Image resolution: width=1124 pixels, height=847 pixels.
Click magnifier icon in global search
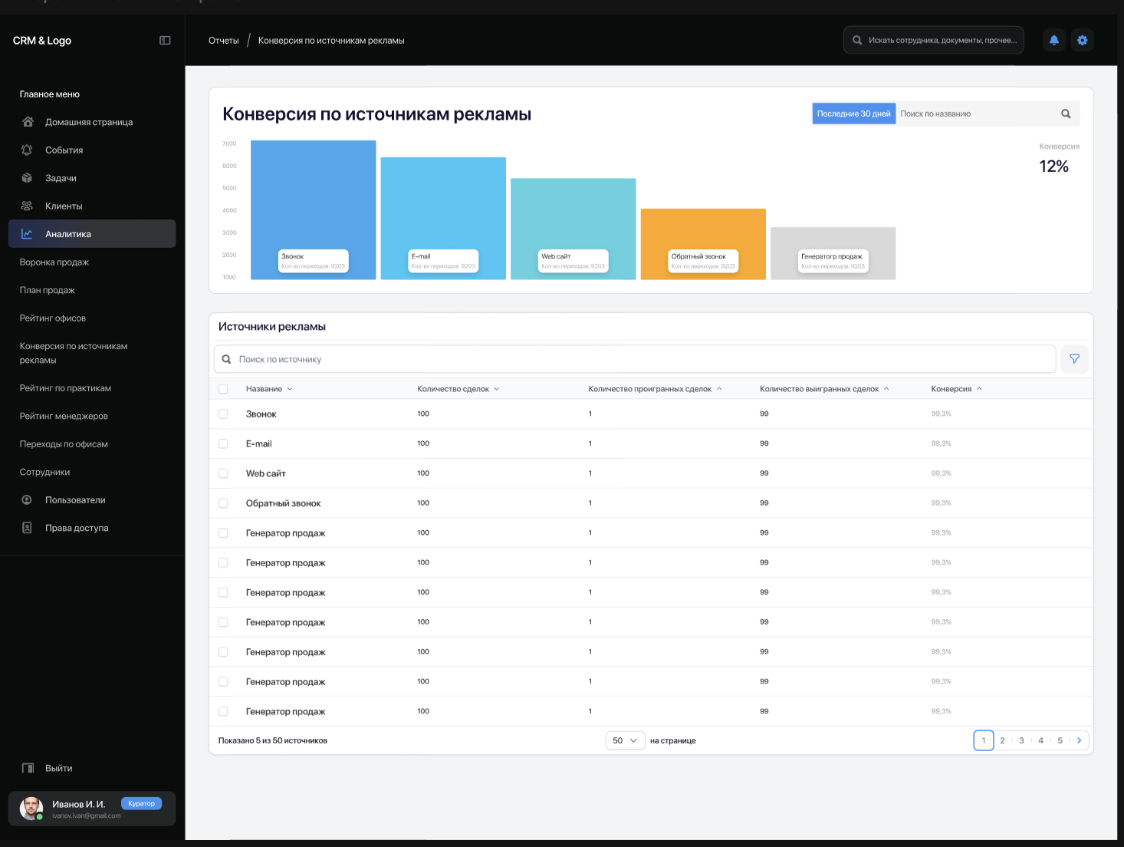[x=857, y=40]
